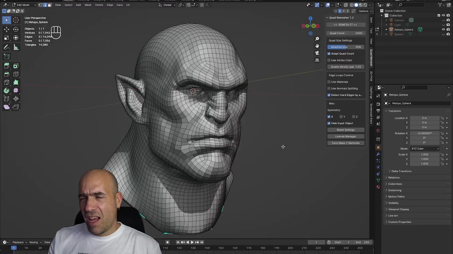Pick the Transform tool
The height and width of the screenshot is (254, 453).
[x=16, y=37]
